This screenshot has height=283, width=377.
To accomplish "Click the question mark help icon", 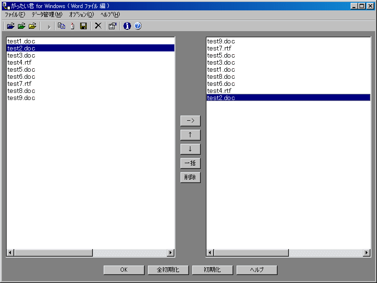I will [x=138, y=26].
